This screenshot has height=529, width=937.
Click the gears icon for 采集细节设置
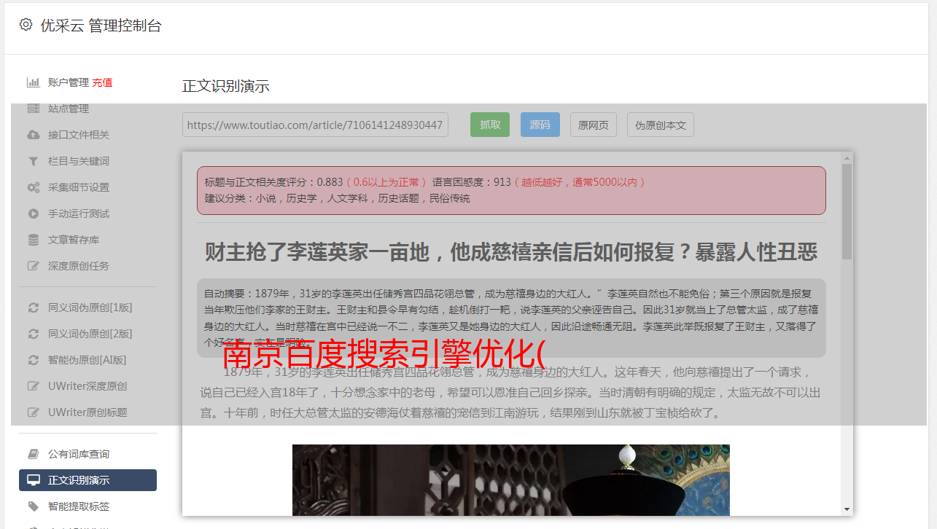click(33, 187)
